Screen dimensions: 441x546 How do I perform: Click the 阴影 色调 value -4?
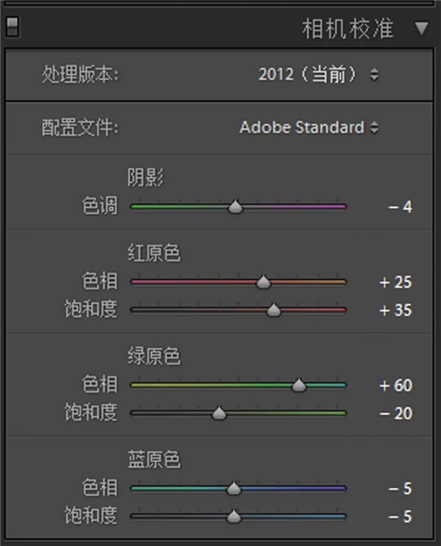401,207
